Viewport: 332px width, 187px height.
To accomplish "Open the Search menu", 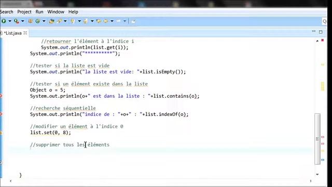I will point(6,12).
